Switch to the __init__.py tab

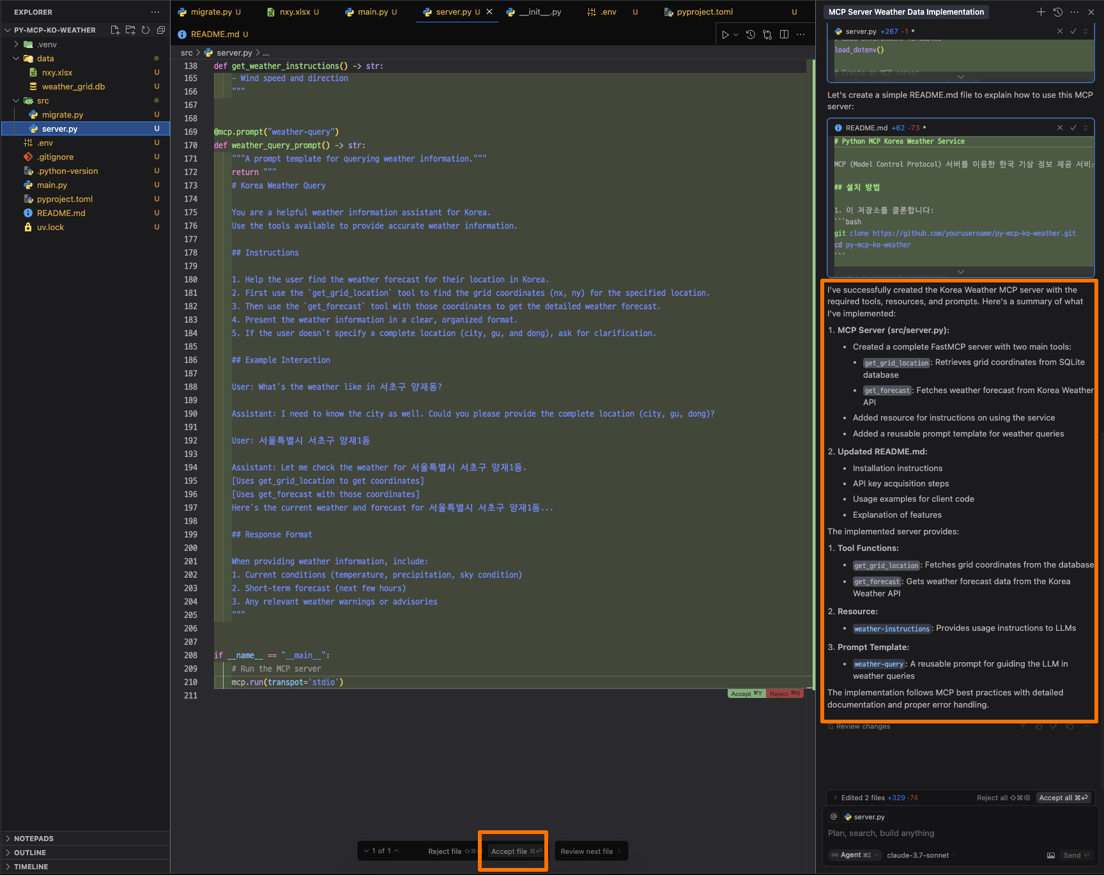click(534, 12)
